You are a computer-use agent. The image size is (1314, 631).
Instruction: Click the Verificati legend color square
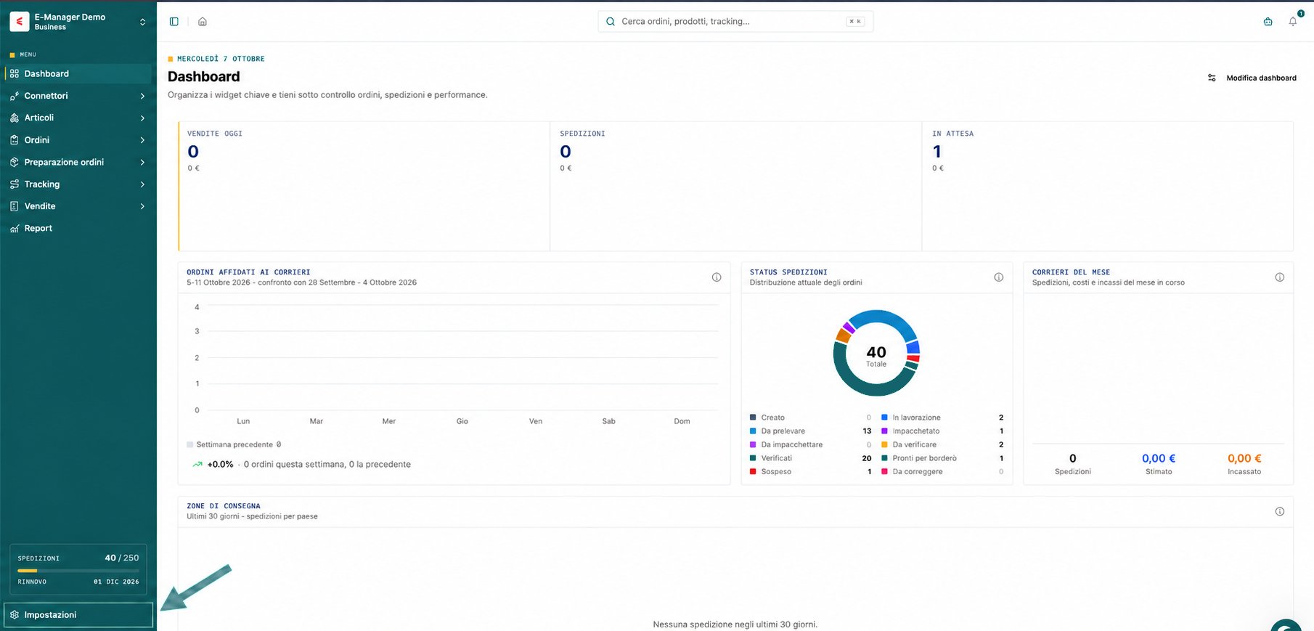tap(753, 458)
